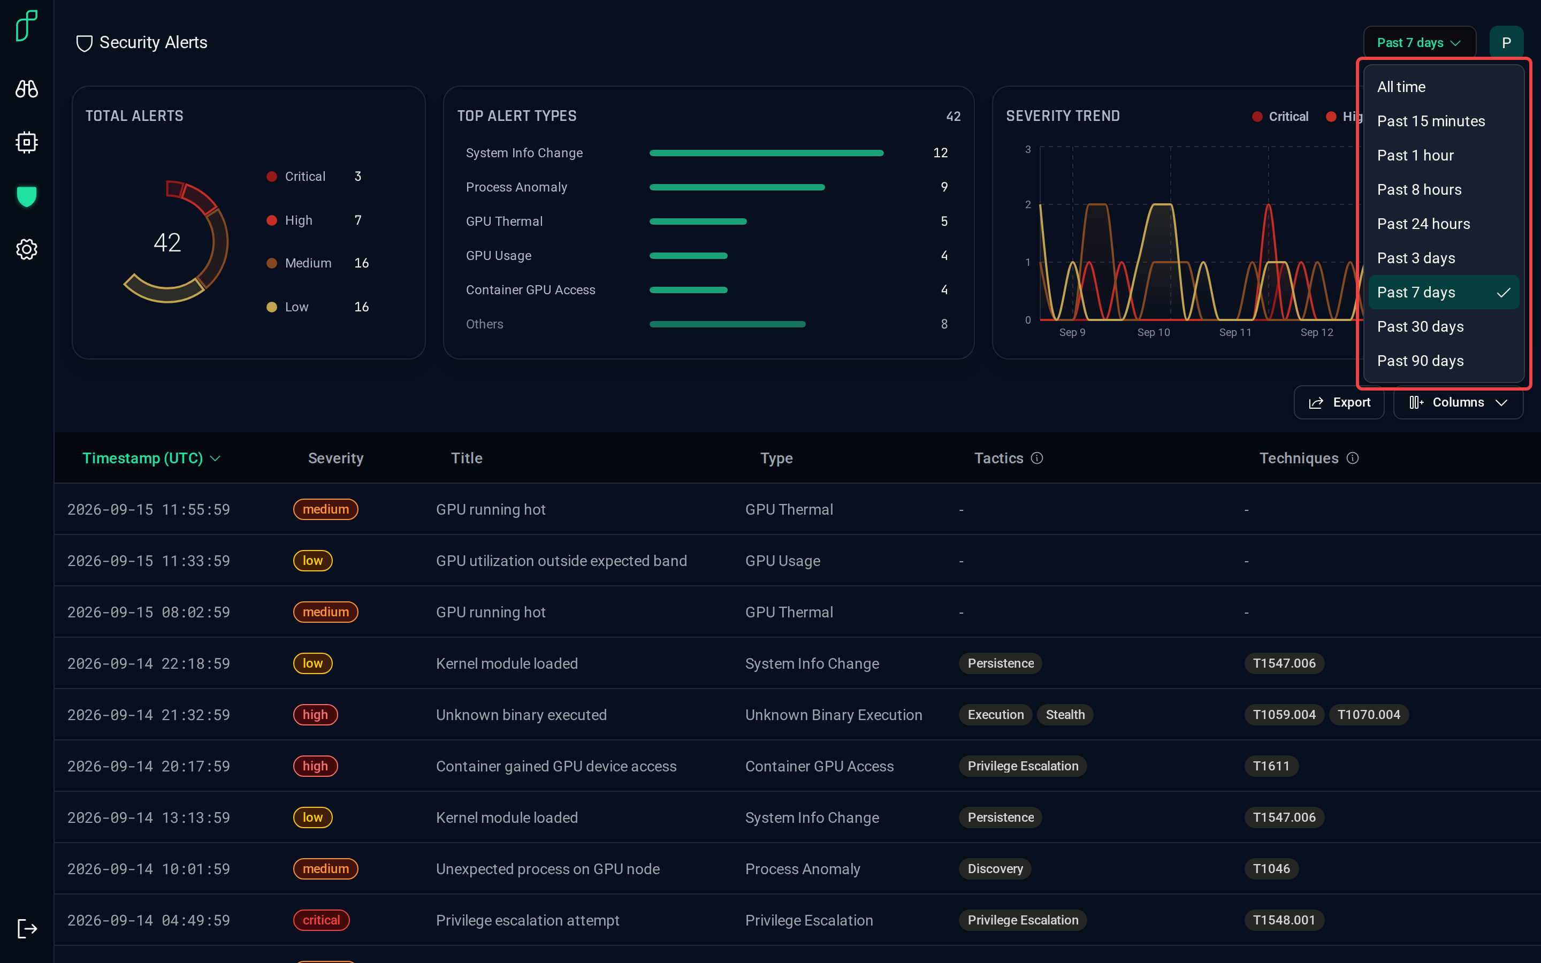Click the Techniques info icon
1541x963 pixels.
point(1353,458)
